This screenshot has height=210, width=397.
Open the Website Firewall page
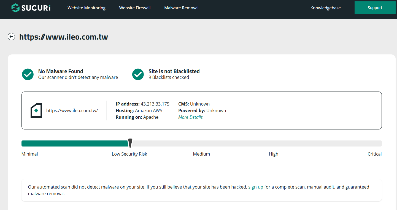coord(135,8)
